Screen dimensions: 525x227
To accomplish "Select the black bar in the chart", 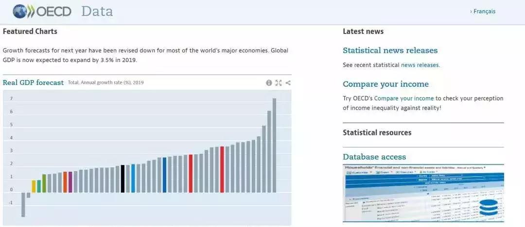I will (x=122, y=178).
